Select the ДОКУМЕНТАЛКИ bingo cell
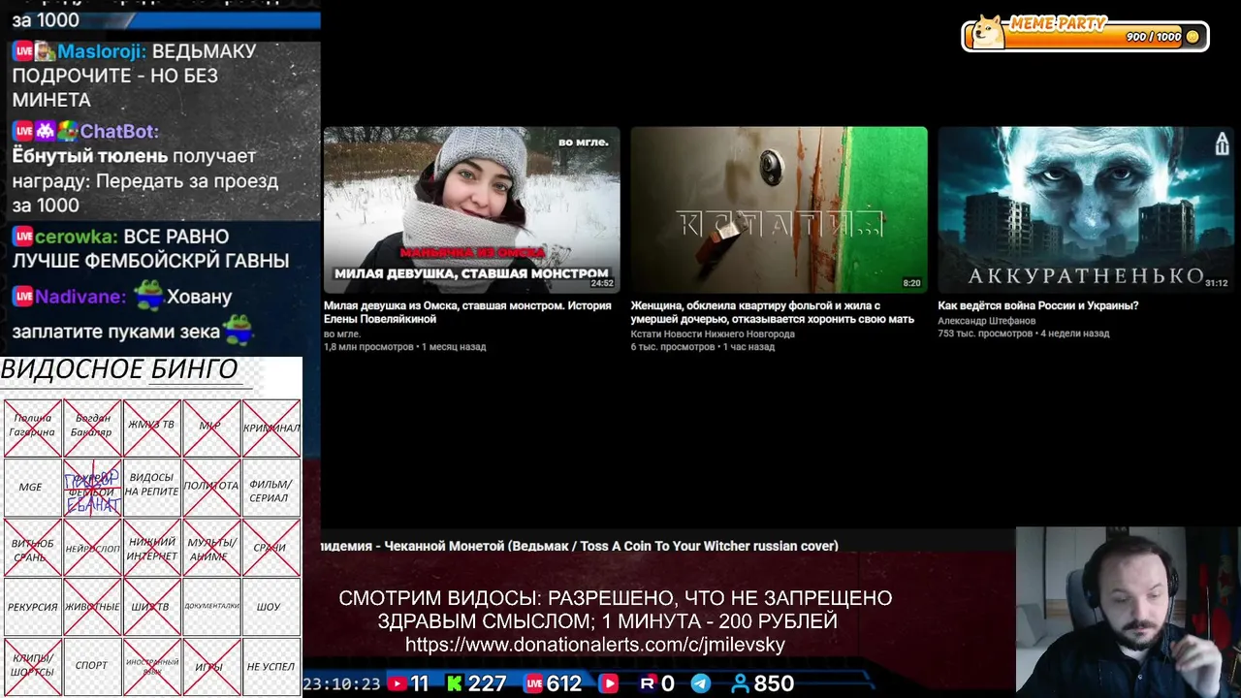1241x698 pixels. (x=211, y=607)
